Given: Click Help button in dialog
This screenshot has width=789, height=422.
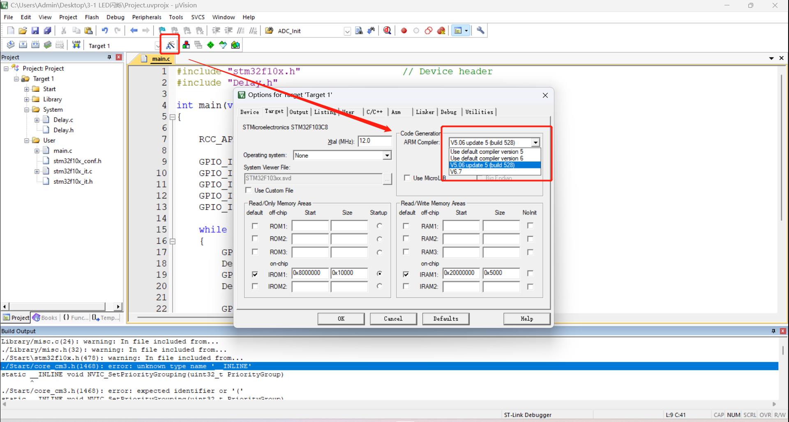Looking at the screenshot, I should pyautogui.click(x=527, y=318).
